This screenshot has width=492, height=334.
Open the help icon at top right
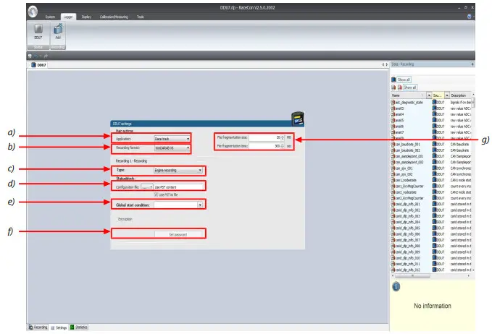tap(469, 17)
